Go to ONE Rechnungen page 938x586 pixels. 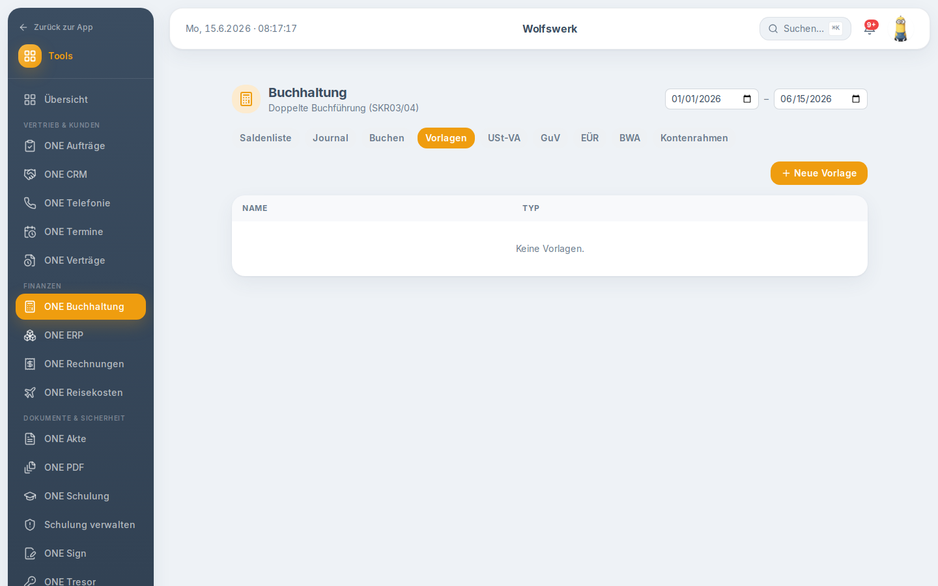pyautogui.click(x=81, y=364)
